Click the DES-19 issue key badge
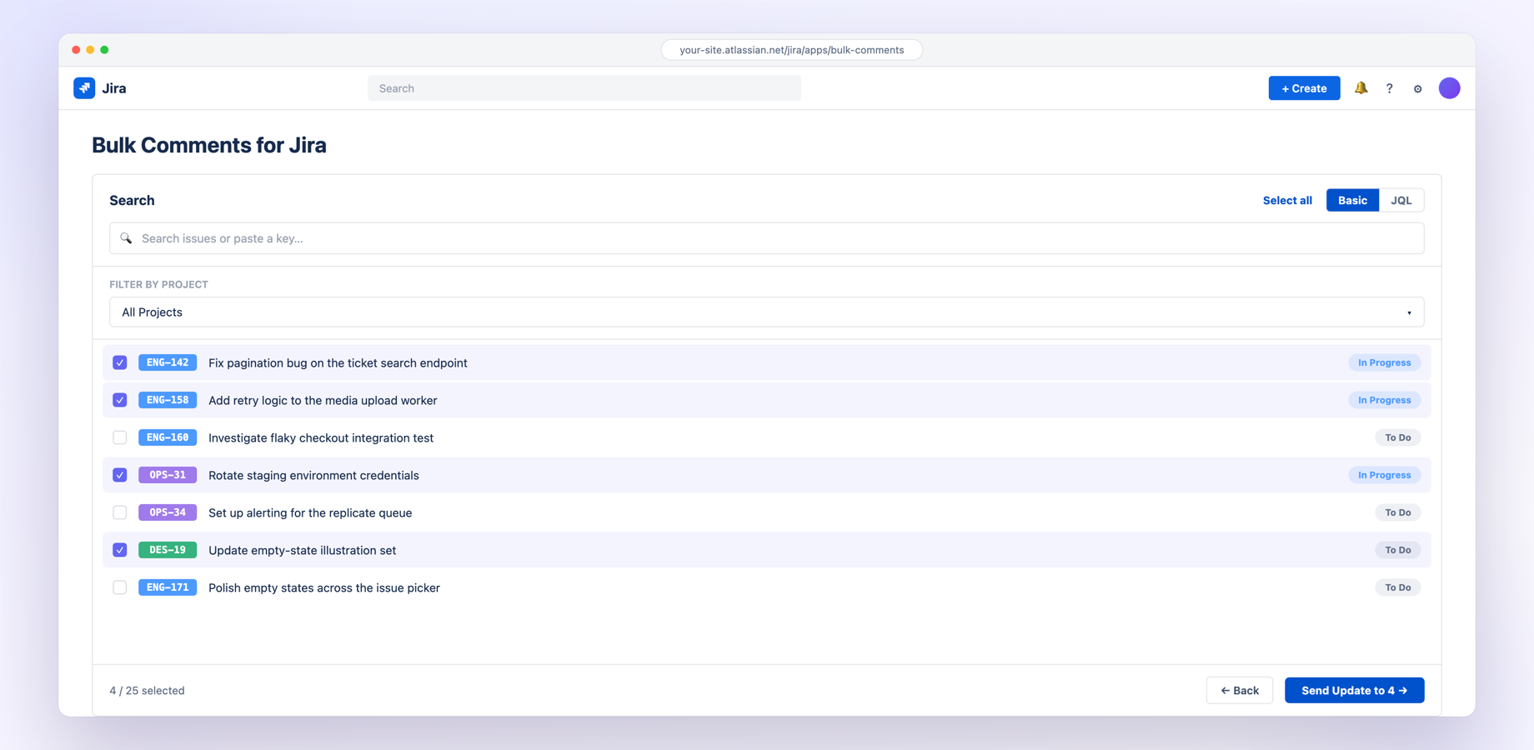Image resolution: width=1534 pixels, height=750 pixels. 168,550
